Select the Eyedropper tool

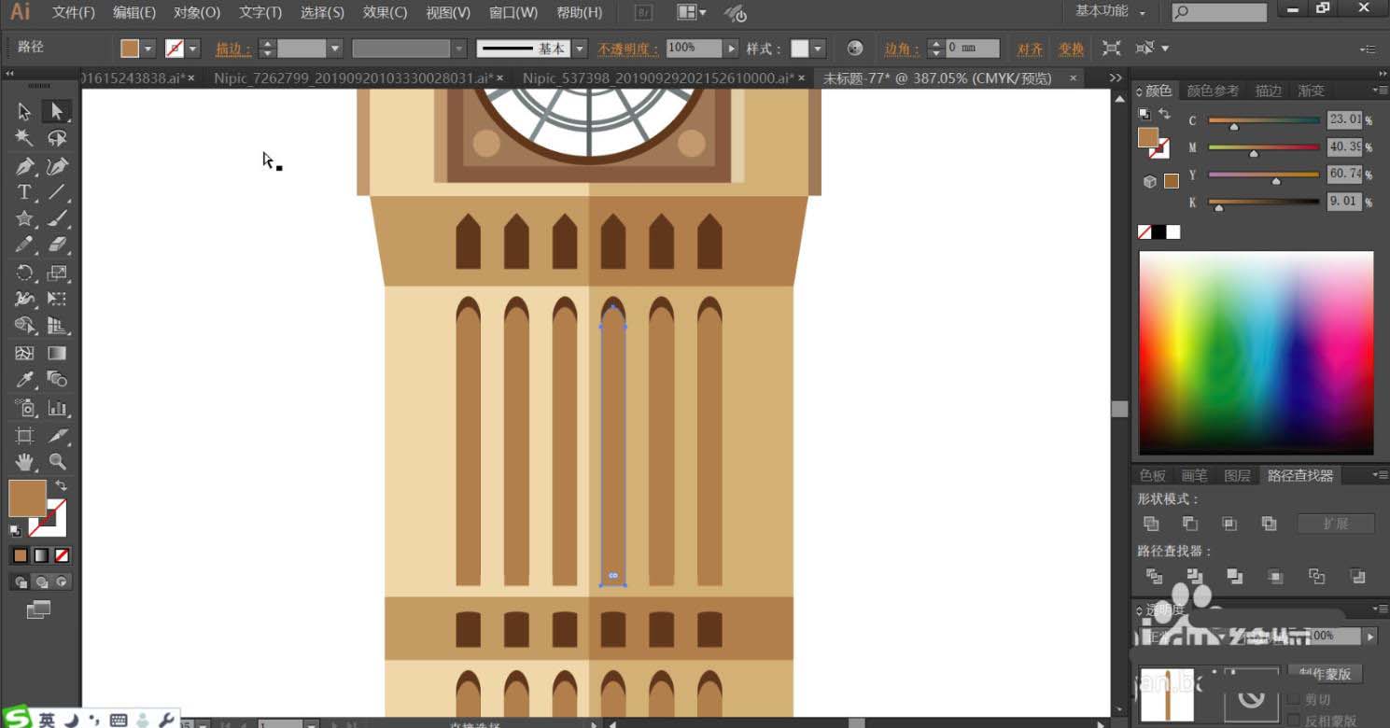(x=24, y=380)
